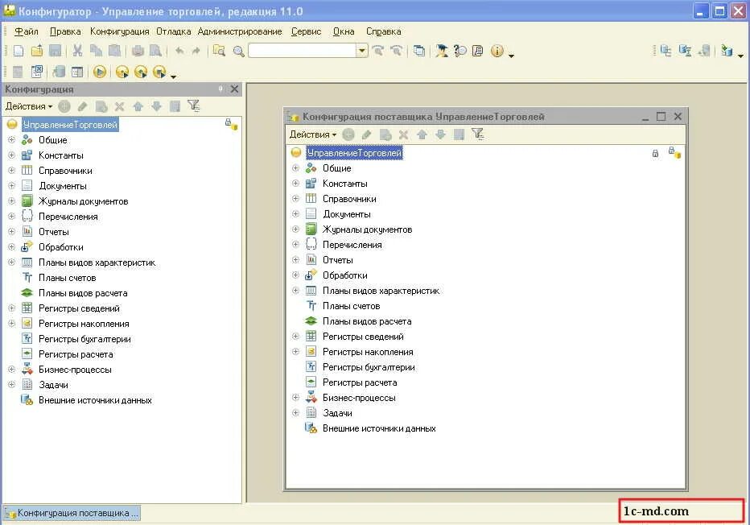Open the Отладка menu
The image size is (750, 525).
(x=174, y=31)
